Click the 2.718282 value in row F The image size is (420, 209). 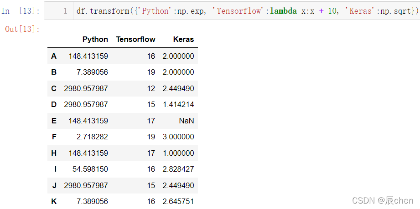tap(92, 137)
